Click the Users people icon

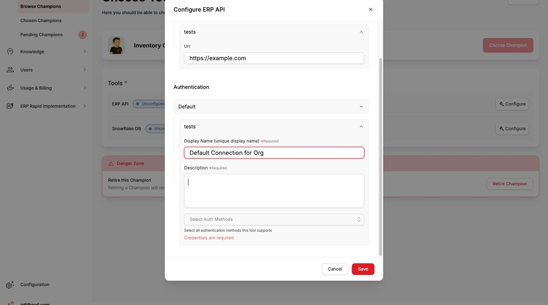click(x=10, y=70)
